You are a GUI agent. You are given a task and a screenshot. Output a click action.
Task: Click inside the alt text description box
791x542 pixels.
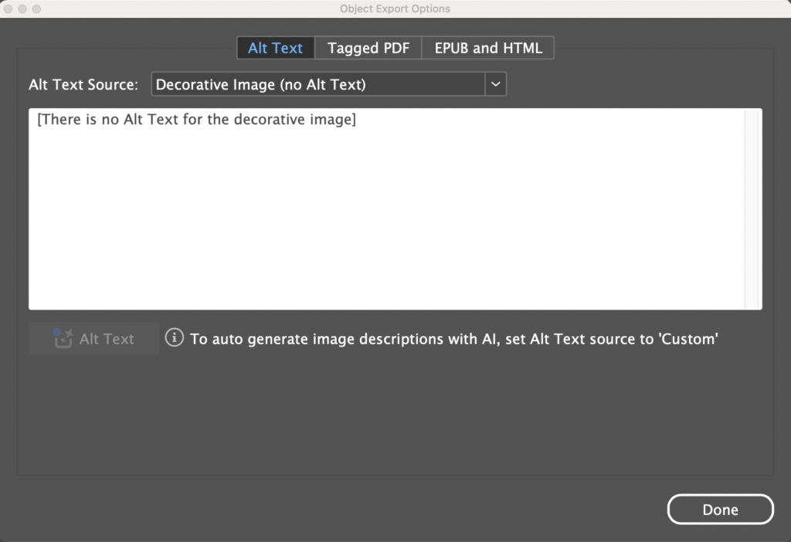[x=386, y=208]
